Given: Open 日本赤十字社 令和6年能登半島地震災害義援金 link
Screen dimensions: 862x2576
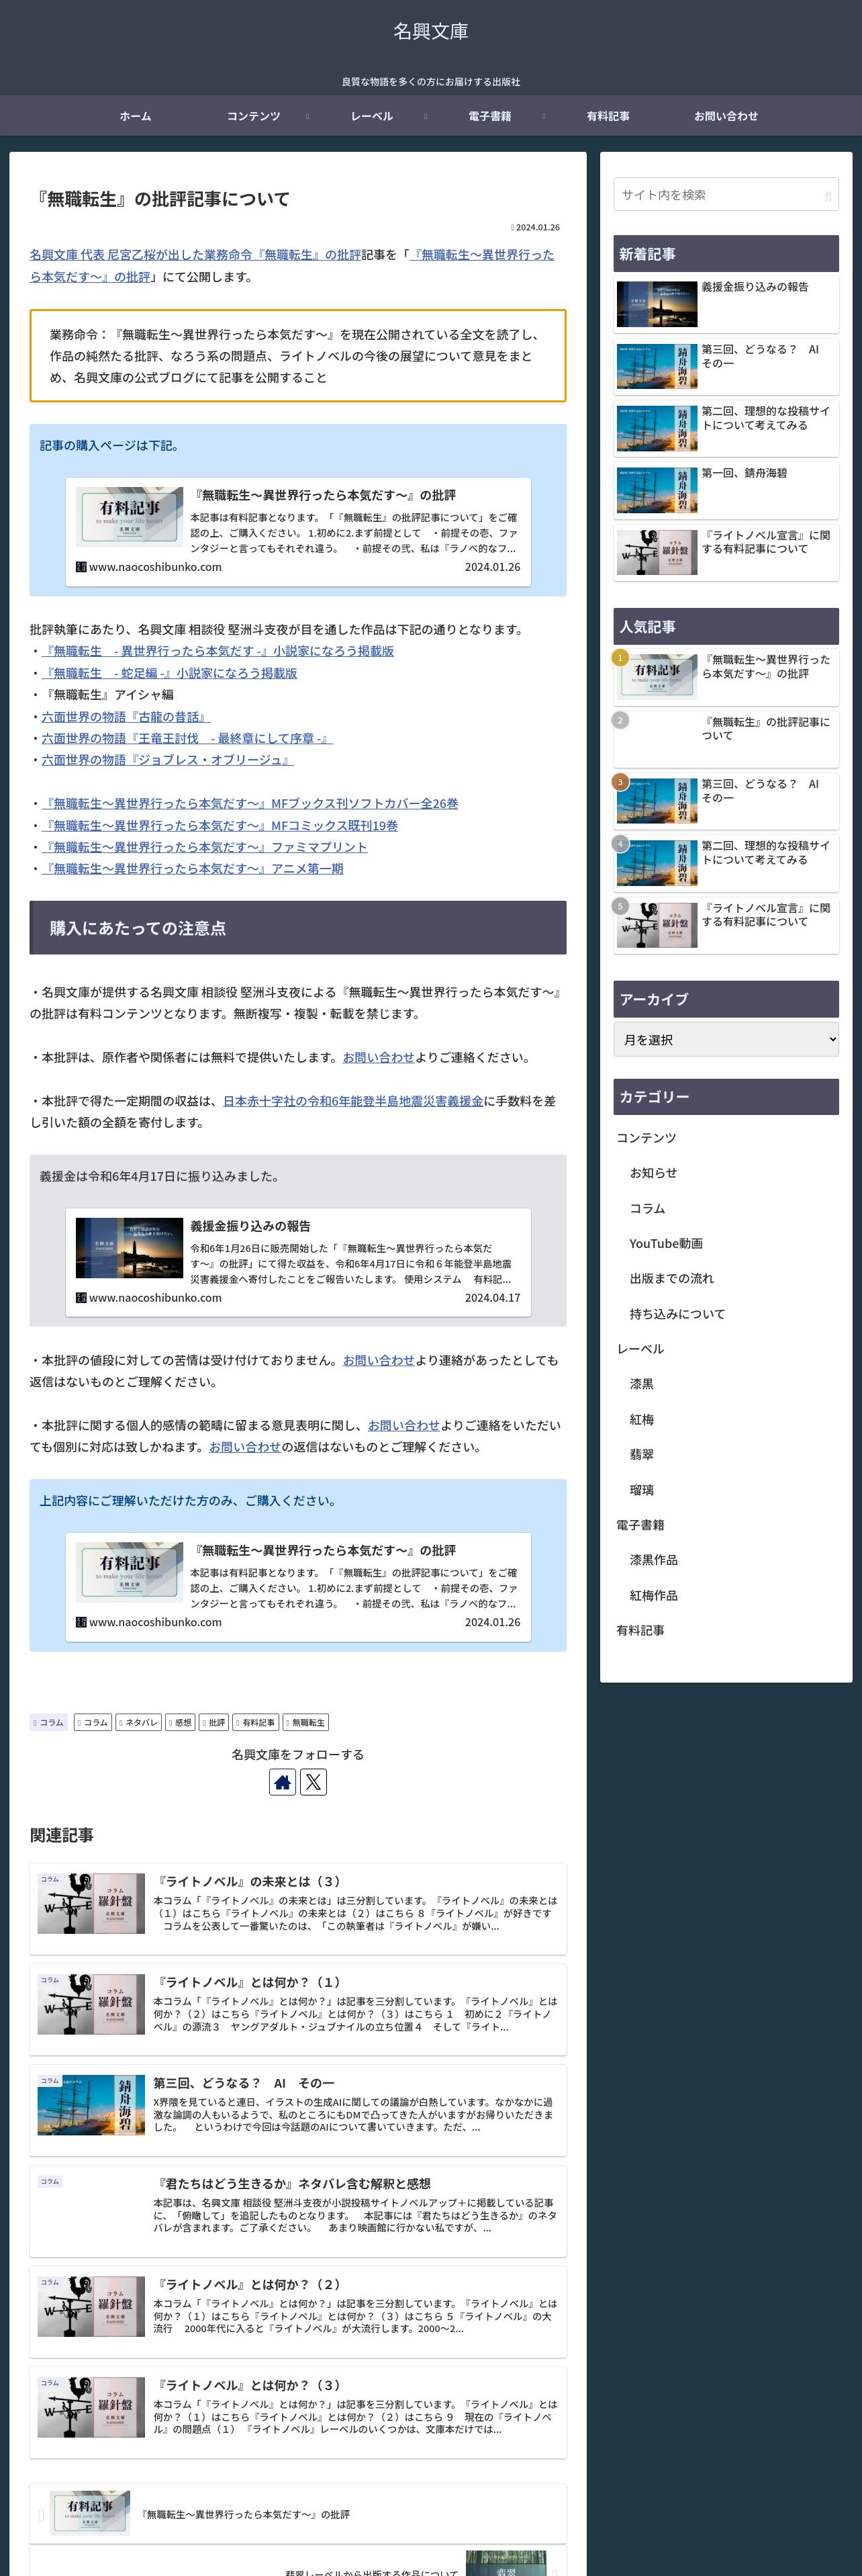Looking at the screenshot, I should coord(353,1101).
